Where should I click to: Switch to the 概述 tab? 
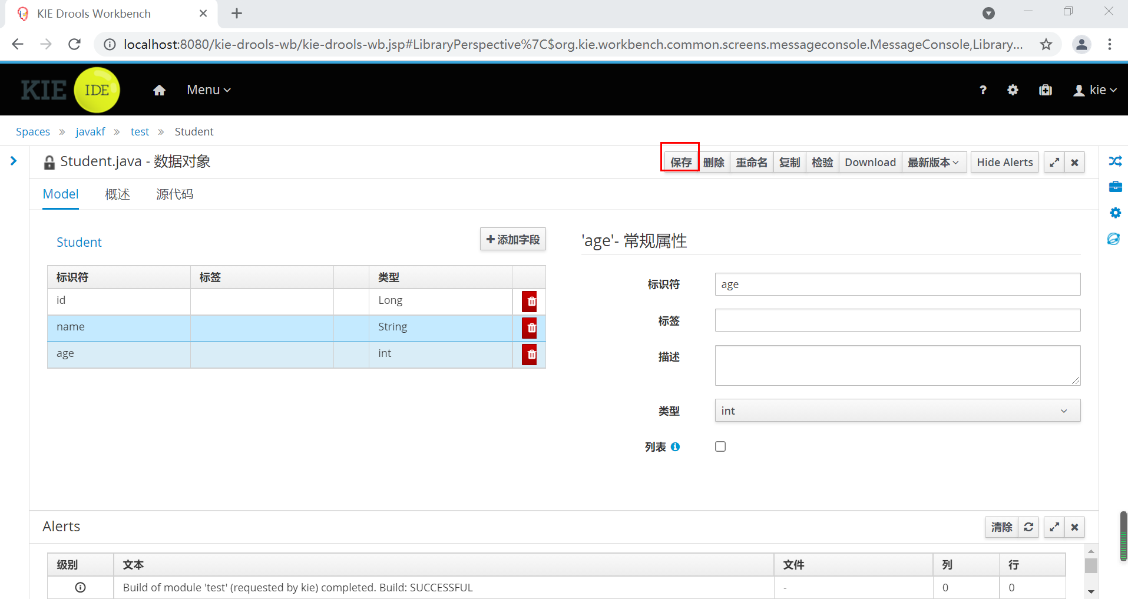pyautogui.click(x=117, y=194)
